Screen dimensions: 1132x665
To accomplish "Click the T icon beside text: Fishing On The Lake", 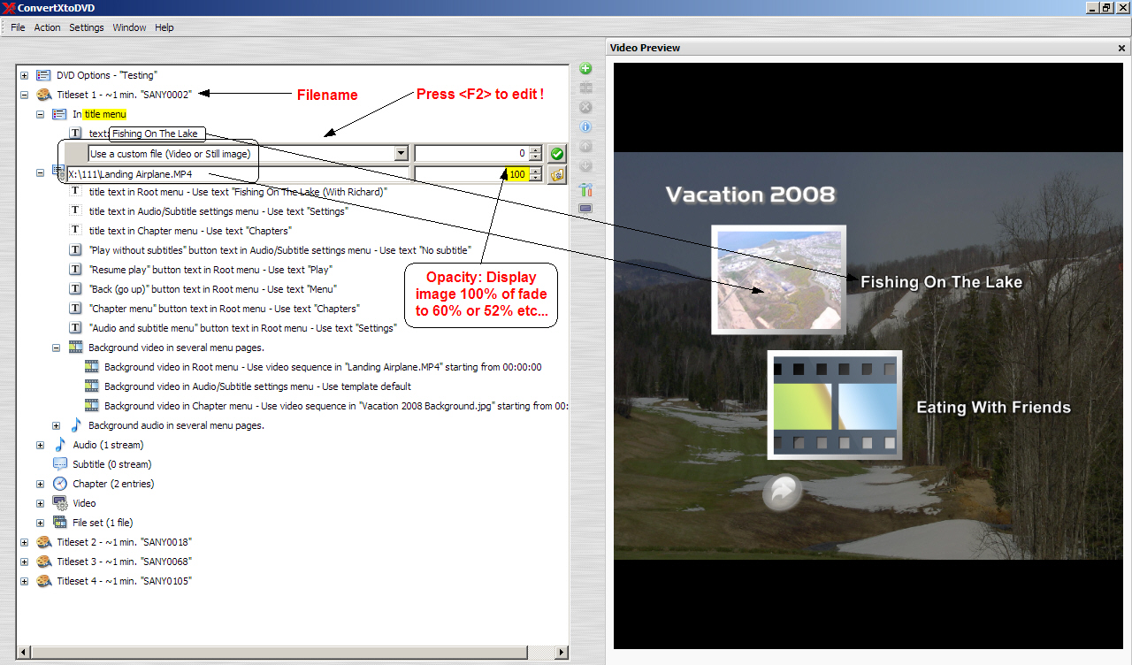I will coord(76,134).
